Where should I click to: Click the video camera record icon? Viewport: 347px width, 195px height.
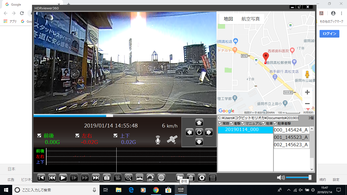pyautogui.click(x=118, y=178)
